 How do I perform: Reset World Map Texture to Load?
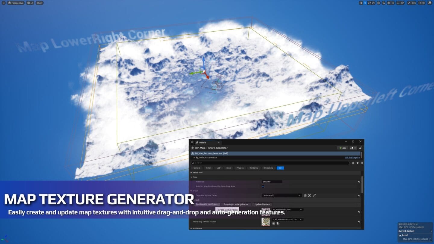359,222
